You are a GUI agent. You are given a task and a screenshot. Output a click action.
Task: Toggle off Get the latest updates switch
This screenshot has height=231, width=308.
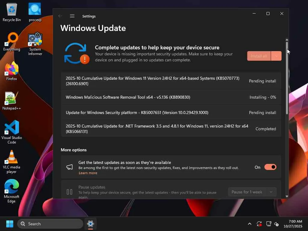270,167
